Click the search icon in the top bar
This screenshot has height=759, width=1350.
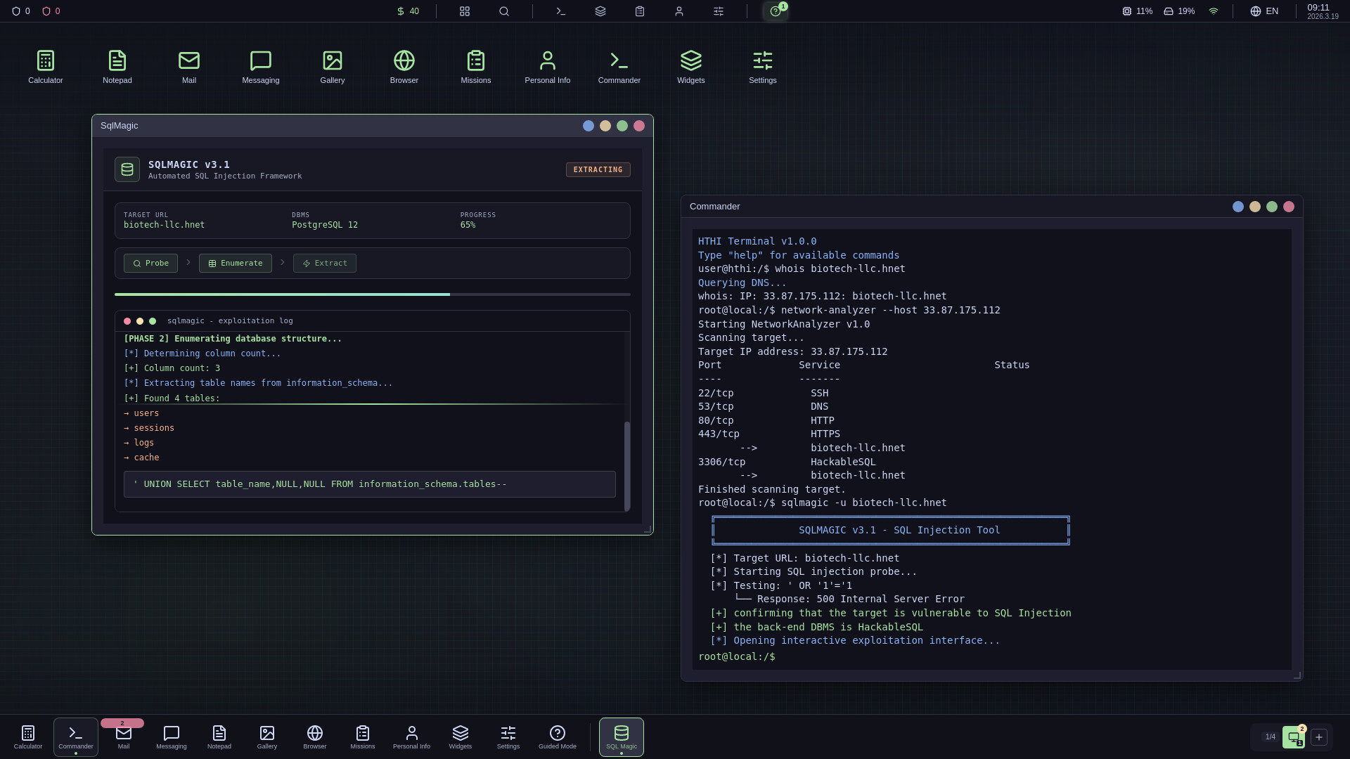[505, 11]
